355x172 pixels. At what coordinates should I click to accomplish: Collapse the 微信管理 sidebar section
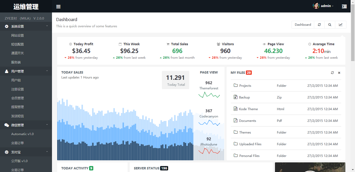[x=26, y=125]
